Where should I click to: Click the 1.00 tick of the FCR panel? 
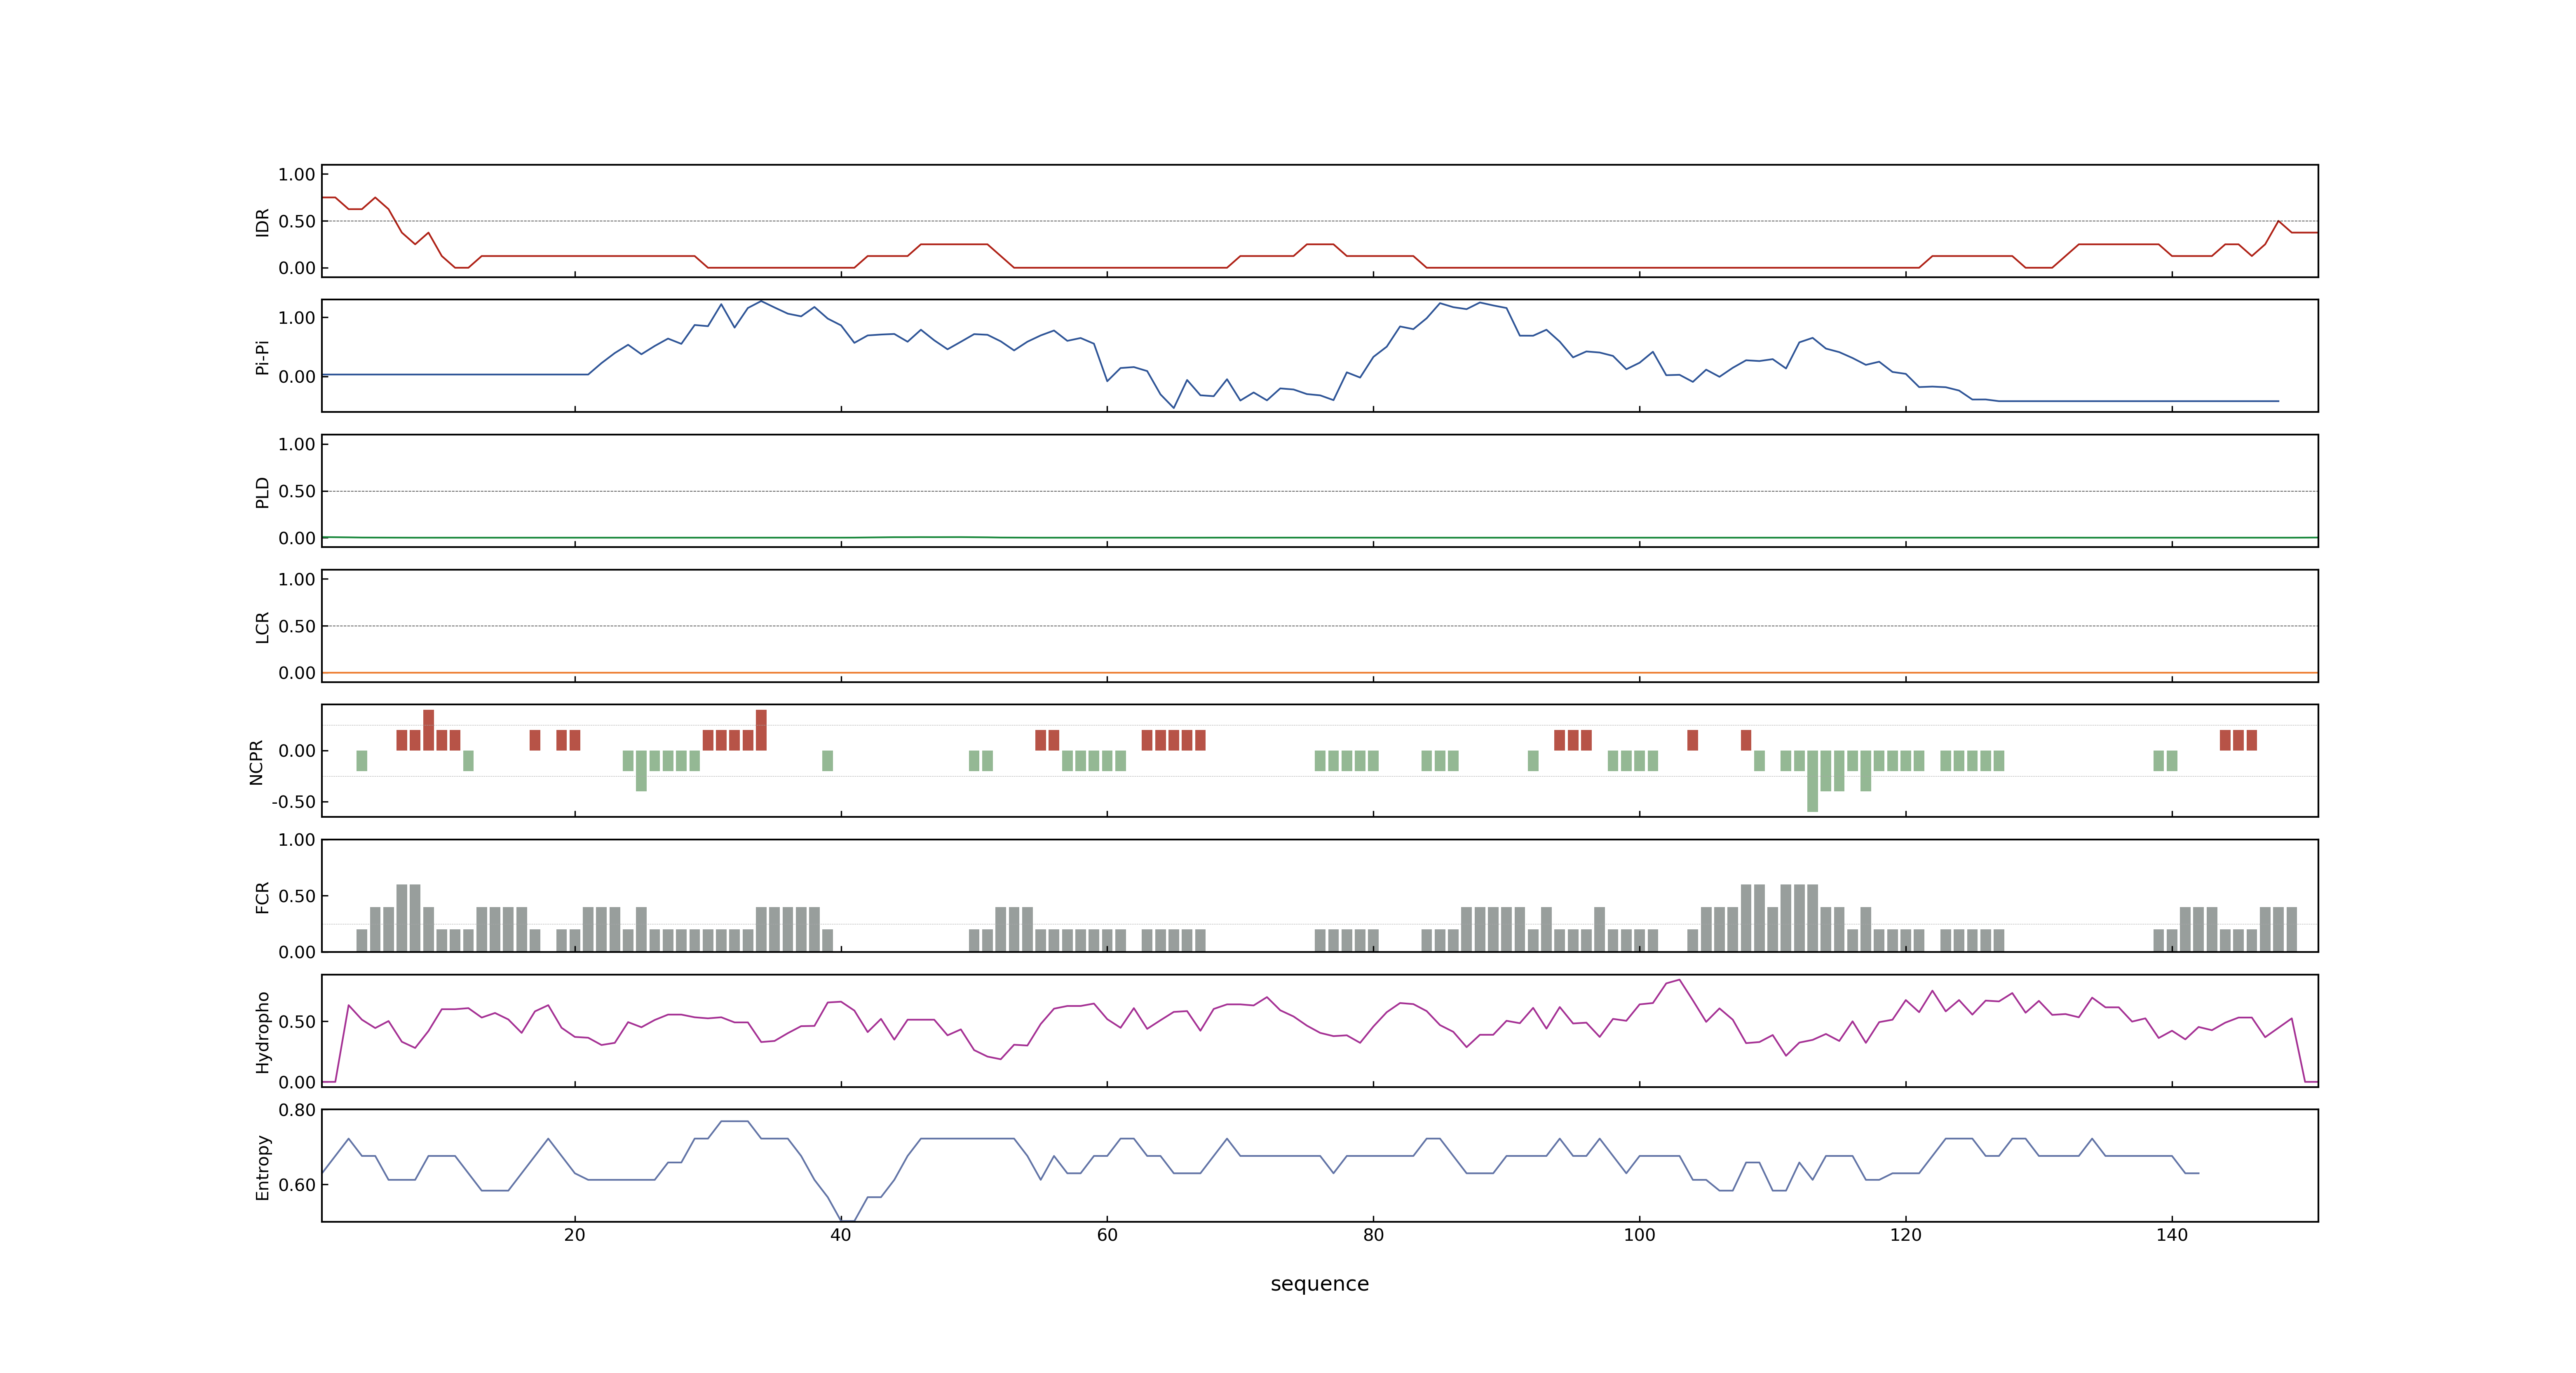pyautogui.click(x=297, y=840)
